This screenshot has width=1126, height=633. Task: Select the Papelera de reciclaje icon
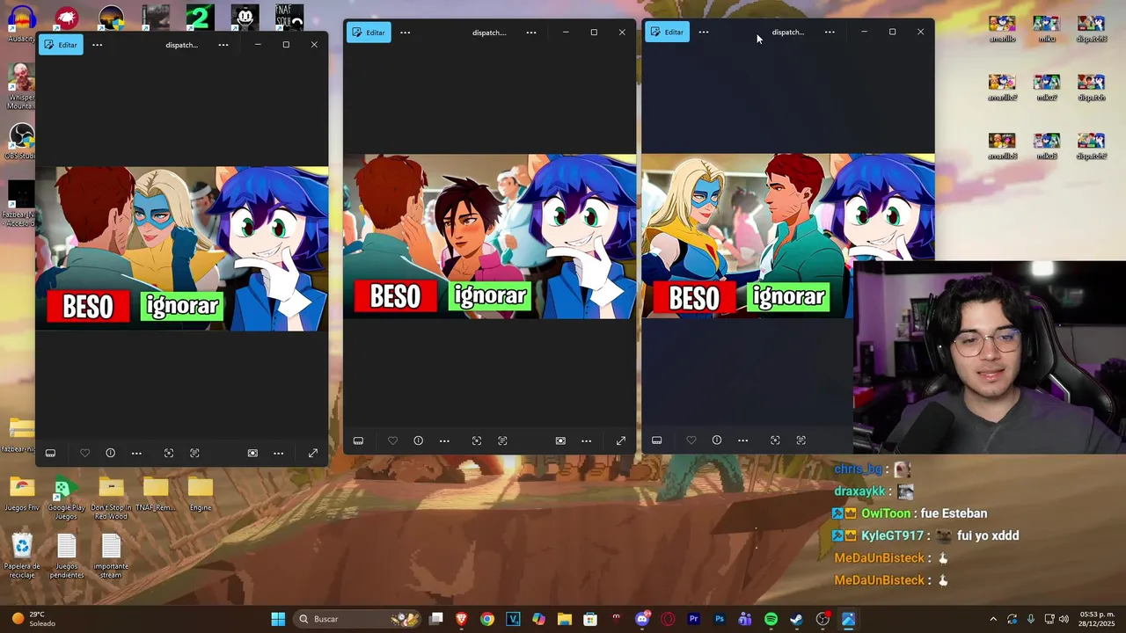[x=22, y=557]
